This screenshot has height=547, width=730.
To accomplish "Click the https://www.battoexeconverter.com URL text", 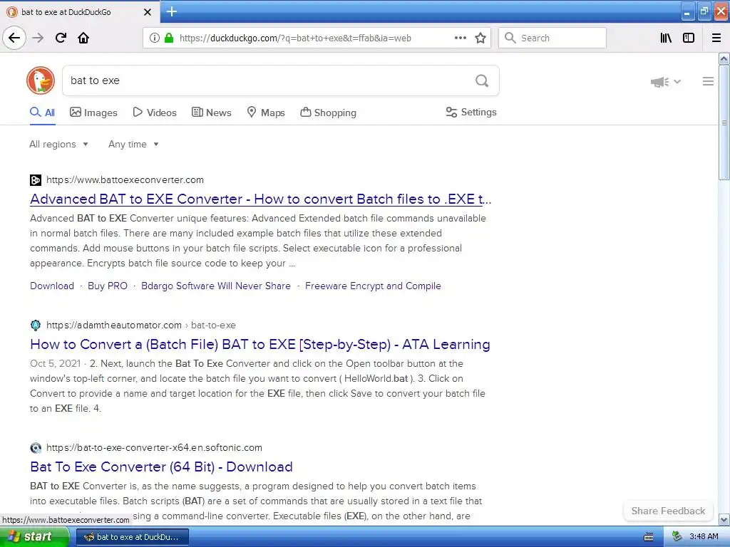I will click(x=125, y=180).
